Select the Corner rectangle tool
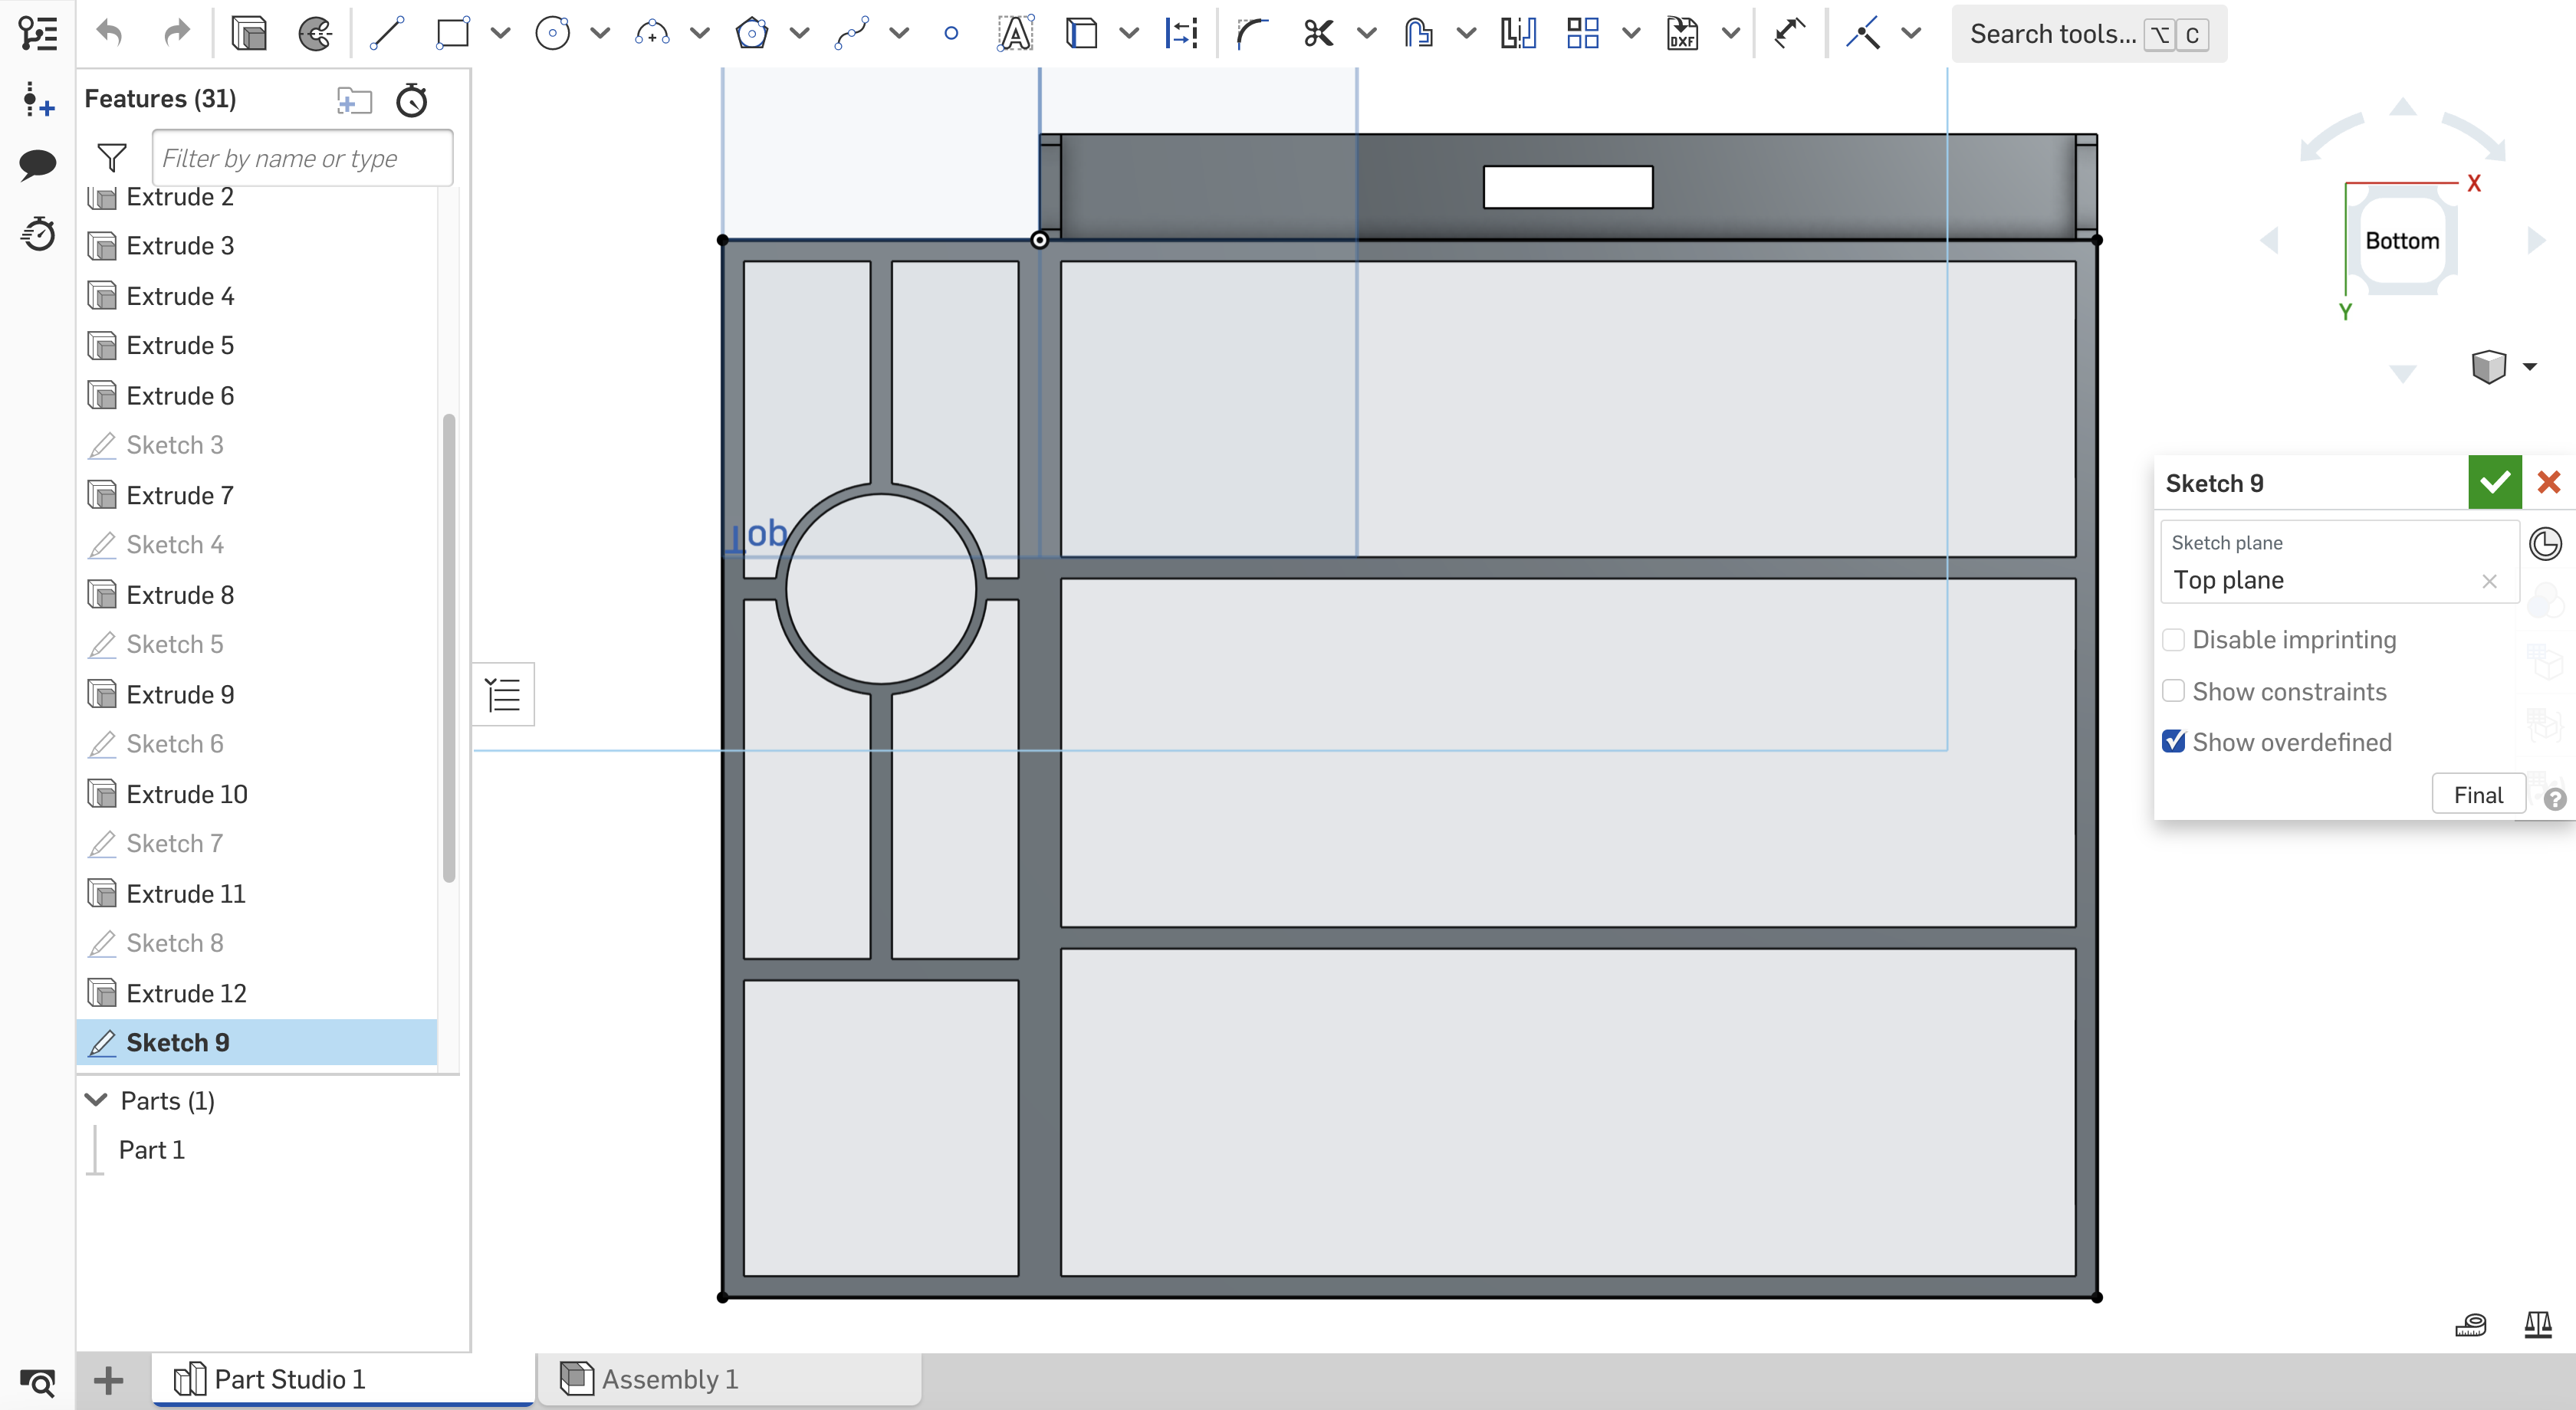Image resolution: width=2576 pixels, height=1410 pixels. tap(453, 33)
